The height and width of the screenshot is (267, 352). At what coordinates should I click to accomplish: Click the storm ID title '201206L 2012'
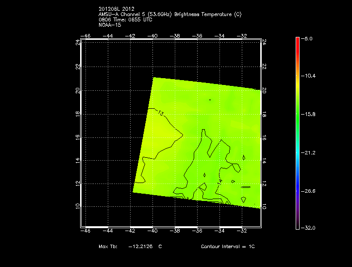116,9
